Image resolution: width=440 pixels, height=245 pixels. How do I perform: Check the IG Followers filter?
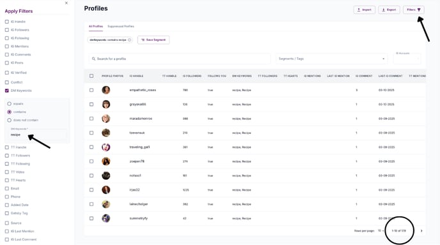point(7,30)
